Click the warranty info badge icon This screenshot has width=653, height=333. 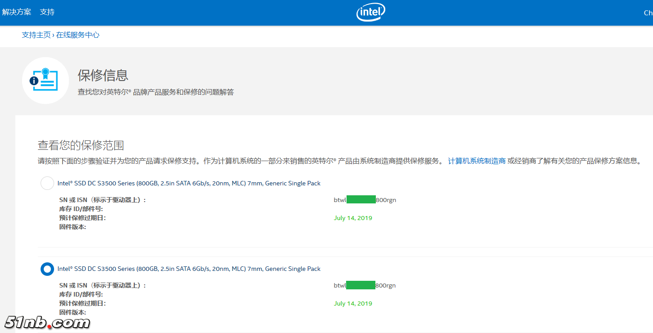click(46, 81)
